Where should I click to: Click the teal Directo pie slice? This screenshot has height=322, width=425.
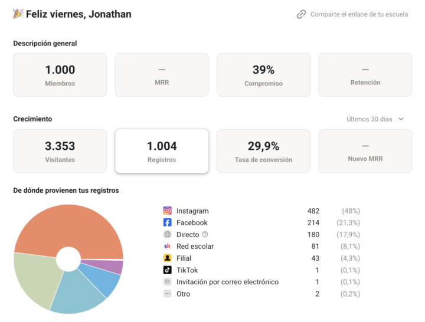tap(76, 294)
